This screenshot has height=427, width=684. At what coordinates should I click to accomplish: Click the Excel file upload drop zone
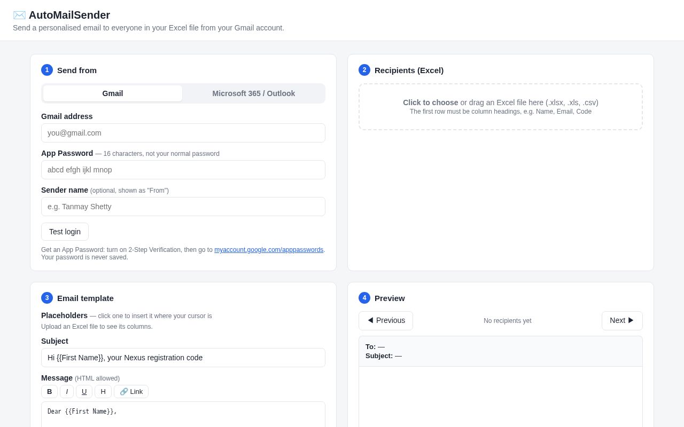pos(501,107)
